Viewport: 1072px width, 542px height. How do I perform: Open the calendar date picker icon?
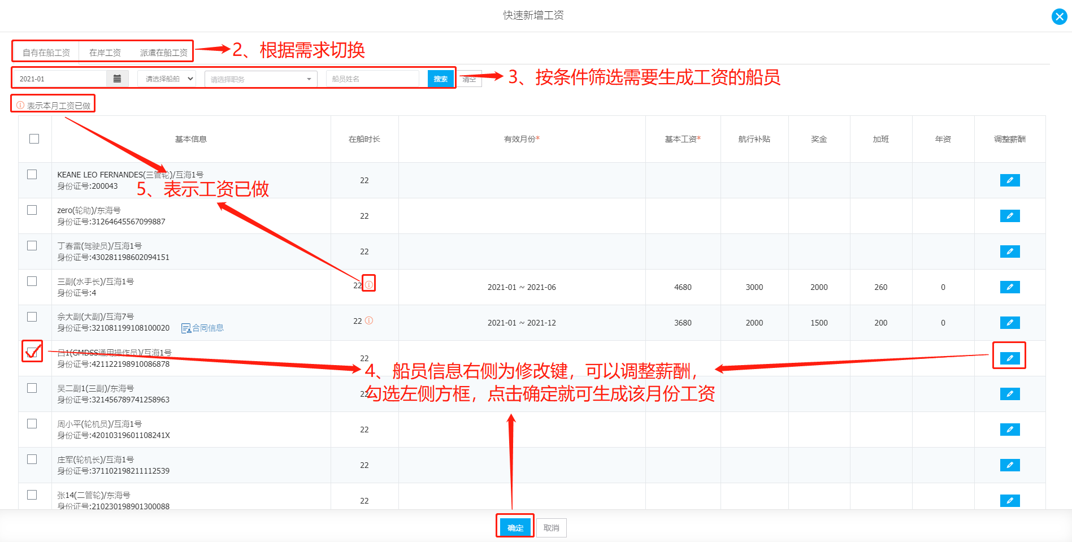pyautogui.click(x=117, y=79)
